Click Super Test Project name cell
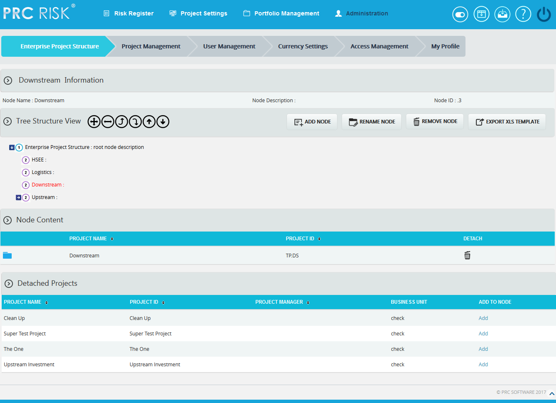Viewport: 556px width, 403px height. [25, 333]
